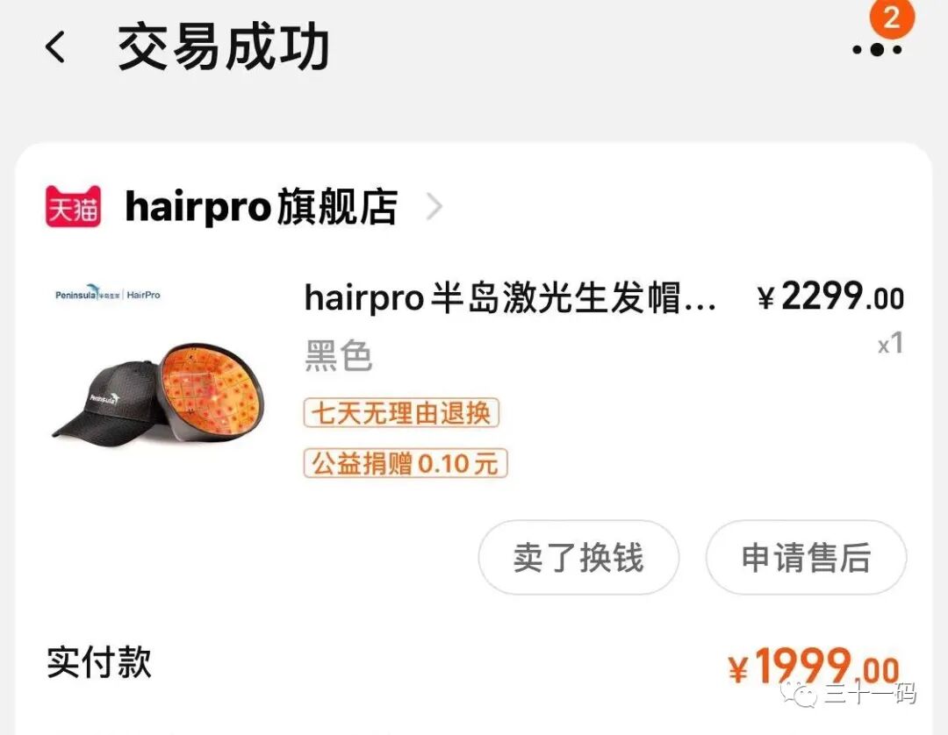This screenshot has width=948, height=735.
Task: Open the hairpro flagship store chevron
Action: tap(434, 207)
